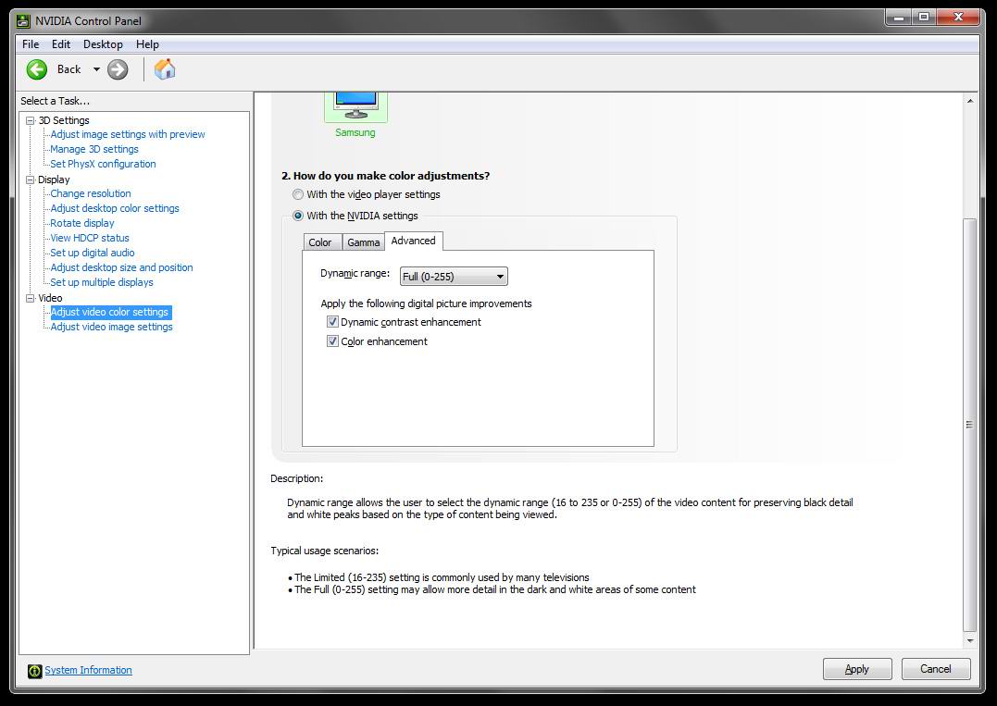
Task: Open Change resolution in the task tree
Action: [x=91, y=193]
